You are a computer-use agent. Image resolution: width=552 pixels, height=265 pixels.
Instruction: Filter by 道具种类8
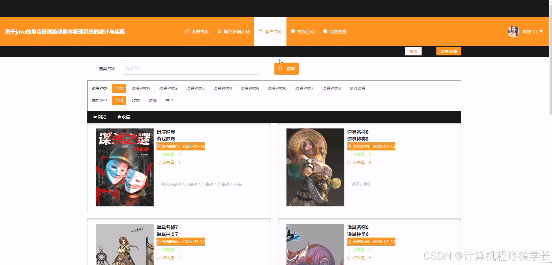click(x=331, y=88)
